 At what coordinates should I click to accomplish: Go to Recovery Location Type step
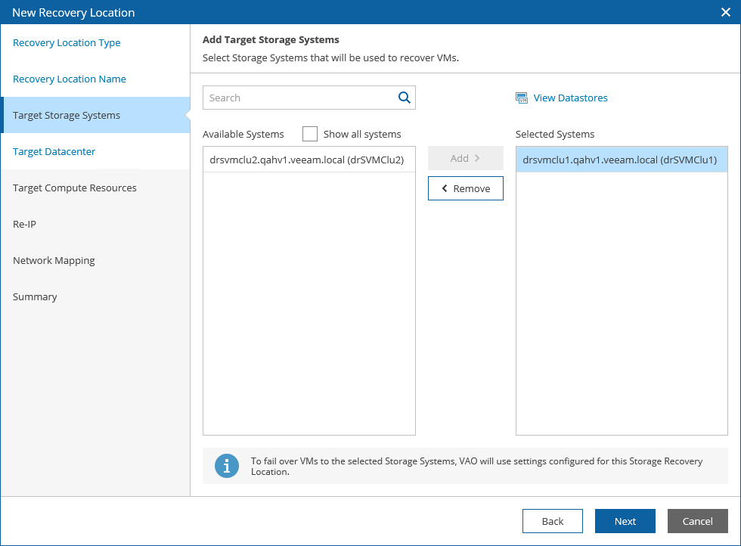click(x=67, y=43)
